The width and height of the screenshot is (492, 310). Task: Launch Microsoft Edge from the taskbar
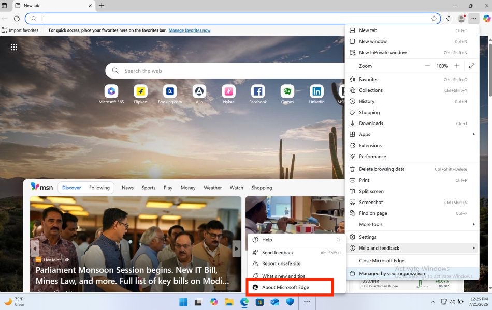tap(244, 302)
